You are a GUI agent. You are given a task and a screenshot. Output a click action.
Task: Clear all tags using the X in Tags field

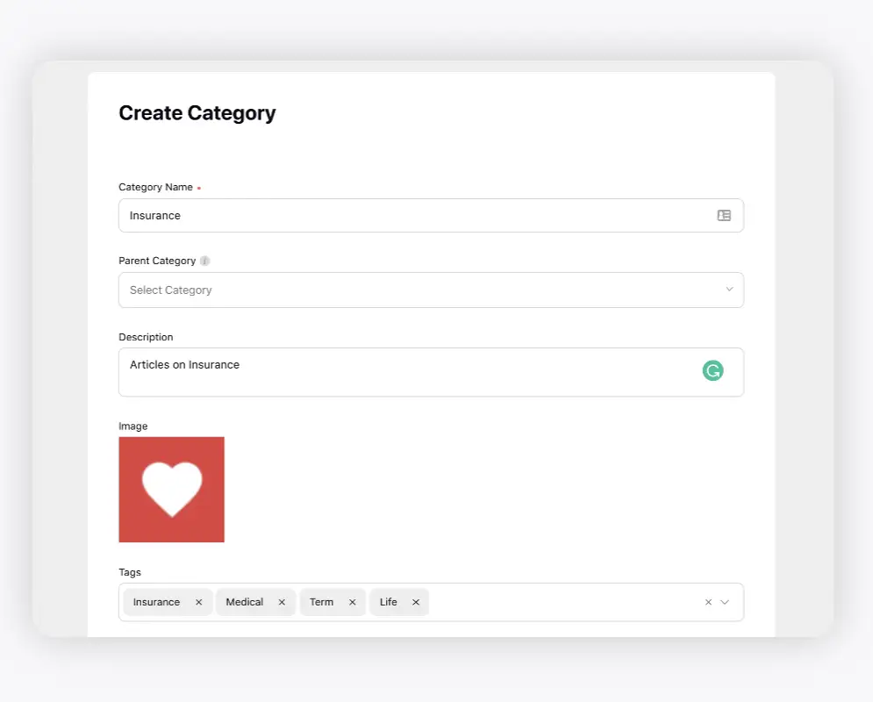tap(708, 602)
